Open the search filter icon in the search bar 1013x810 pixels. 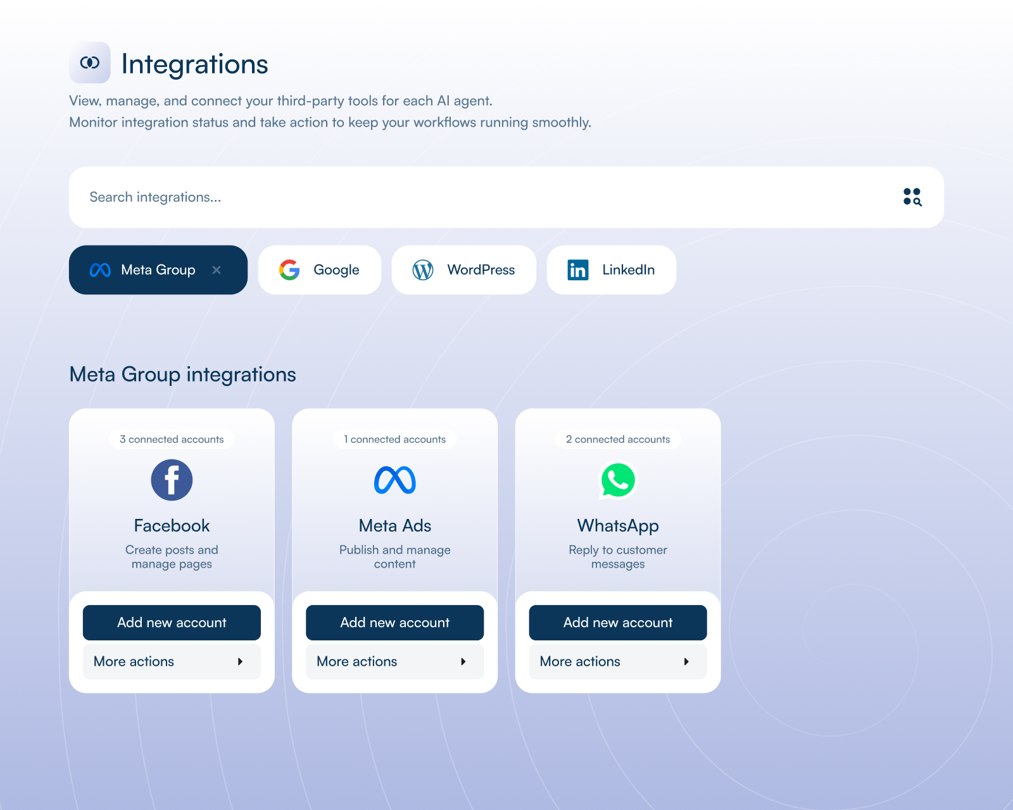[x=913, y=197]
